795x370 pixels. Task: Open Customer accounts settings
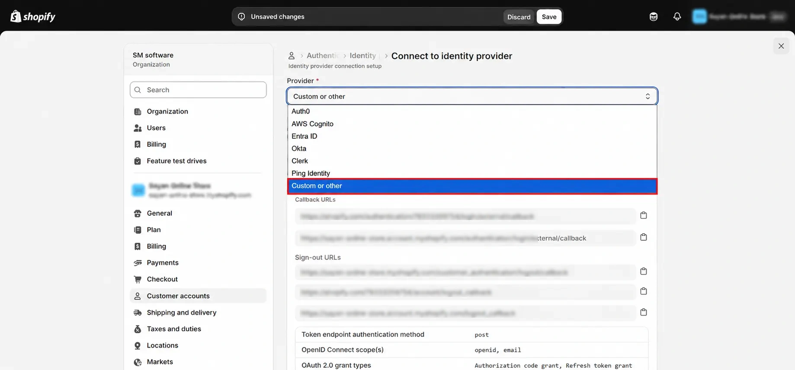pyautogui.click(x=198, y=296)
